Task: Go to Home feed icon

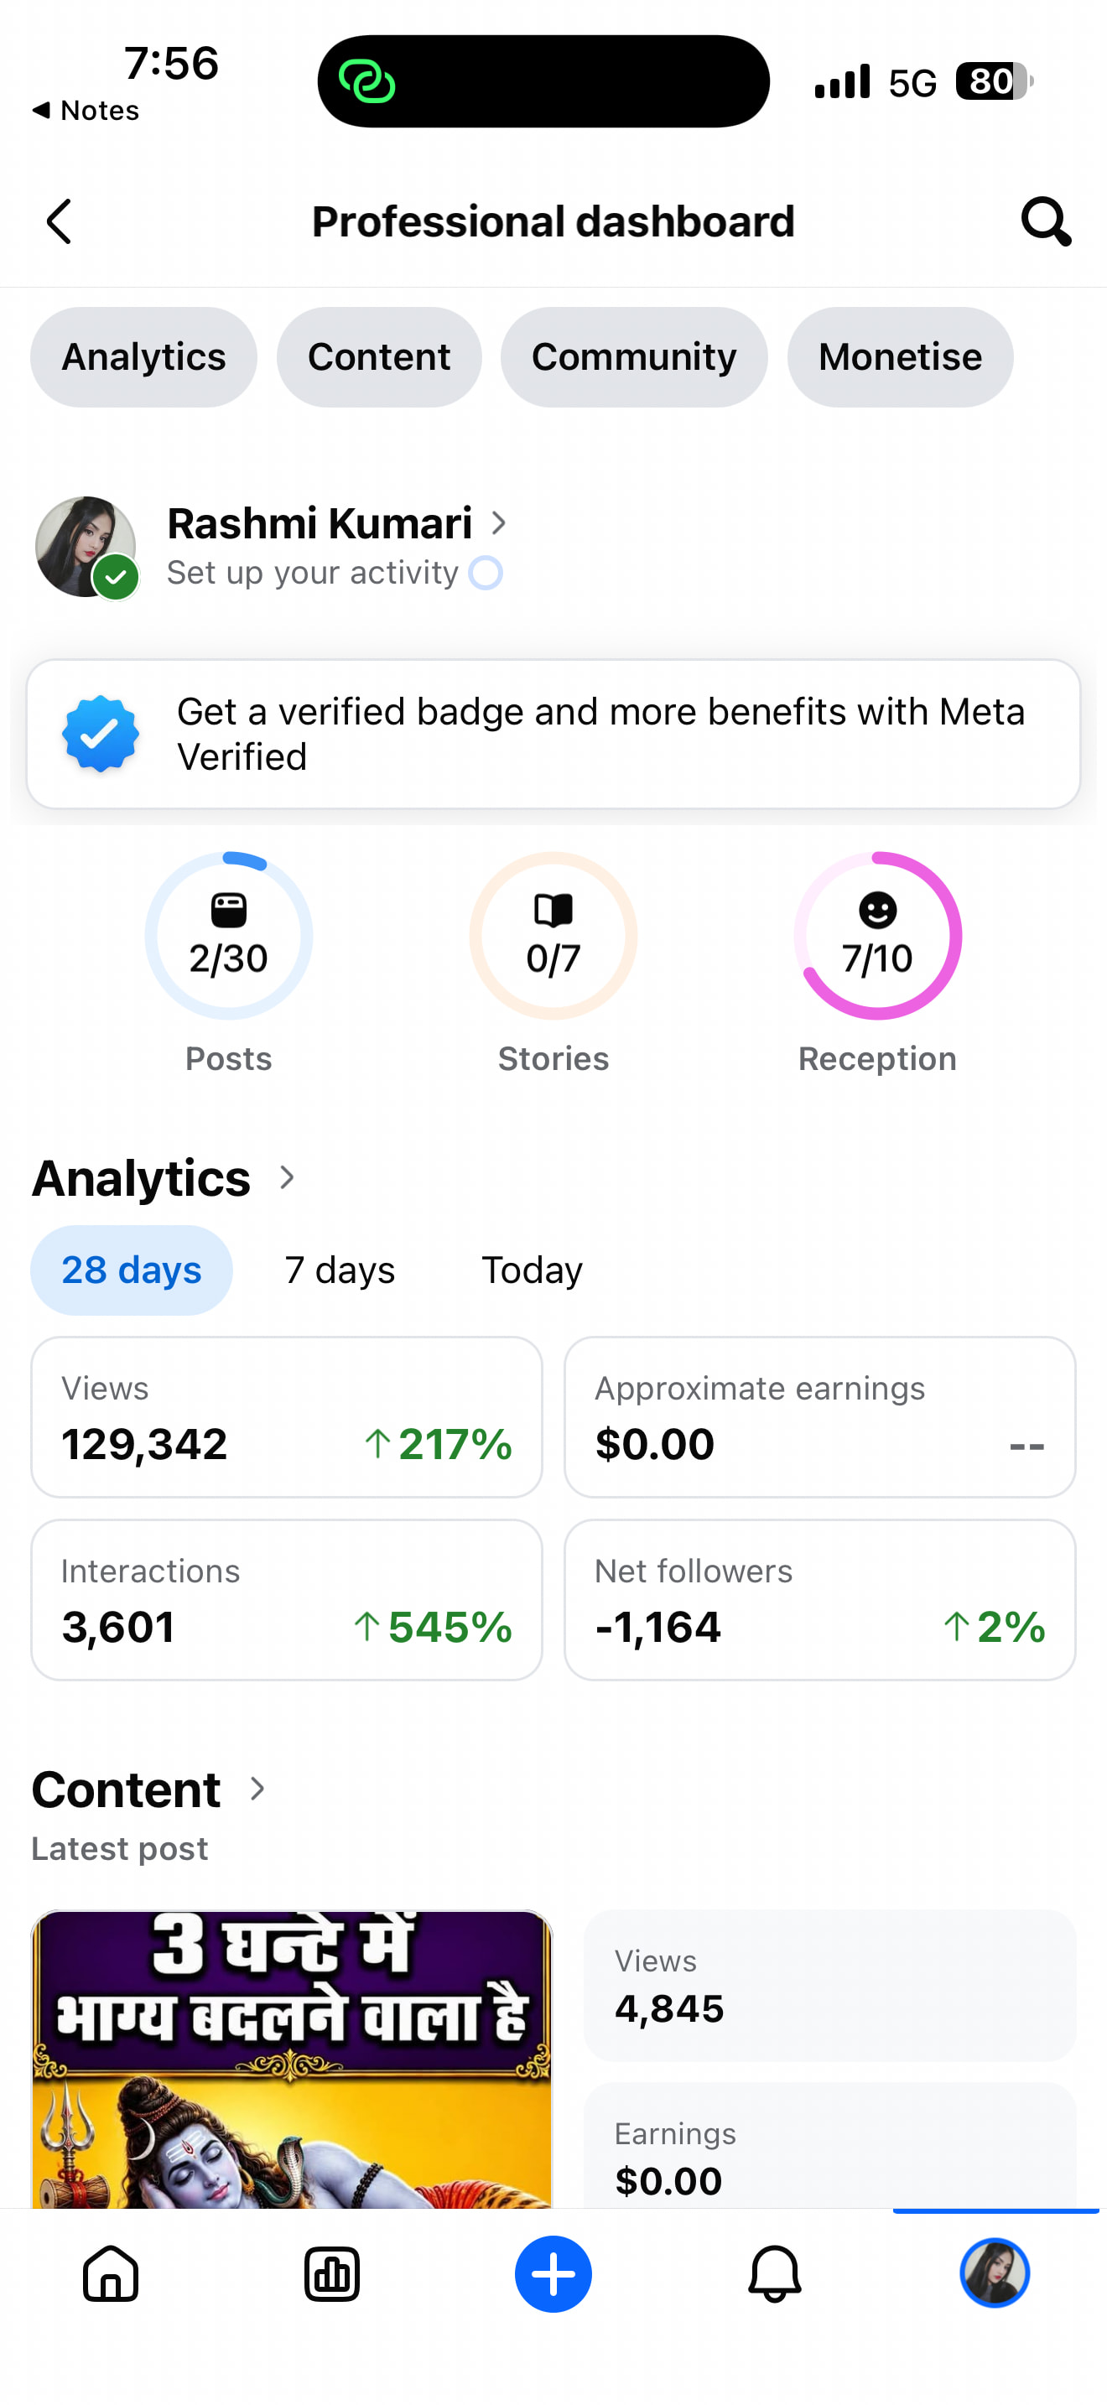Action: (111, 2274)
